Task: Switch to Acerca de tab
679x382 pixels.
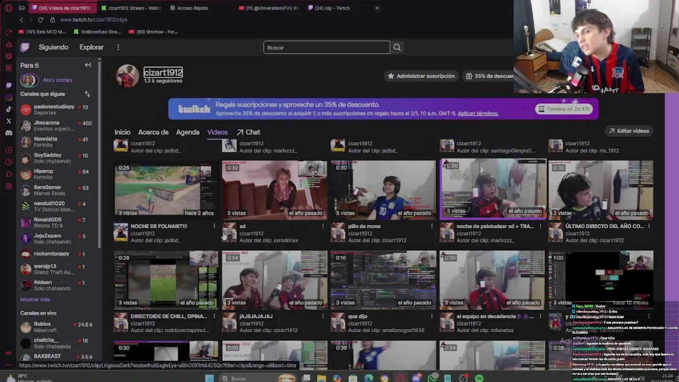Action: tap(153, 132)
